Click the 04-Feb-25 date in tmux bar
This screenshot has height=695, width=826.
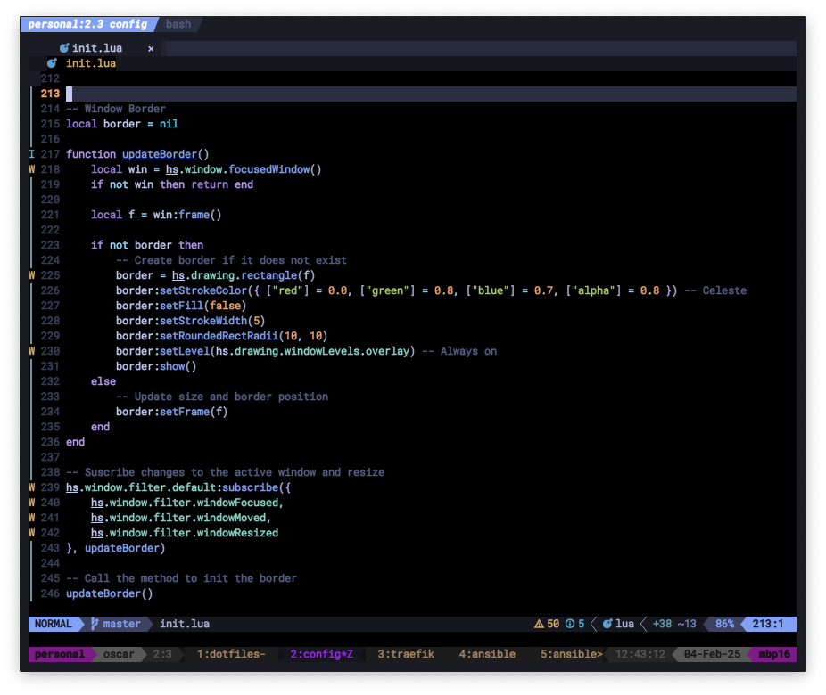pyautogui.click(x=712, y=655)
